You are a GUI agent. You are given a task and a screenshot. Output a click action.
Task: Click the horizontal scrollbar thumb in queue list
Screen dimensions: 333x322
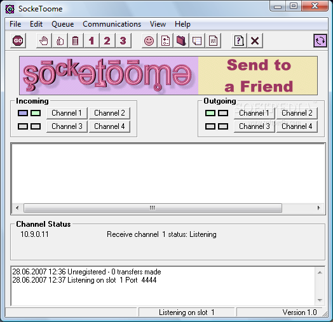pyautogui.click(x=153, y=208)
